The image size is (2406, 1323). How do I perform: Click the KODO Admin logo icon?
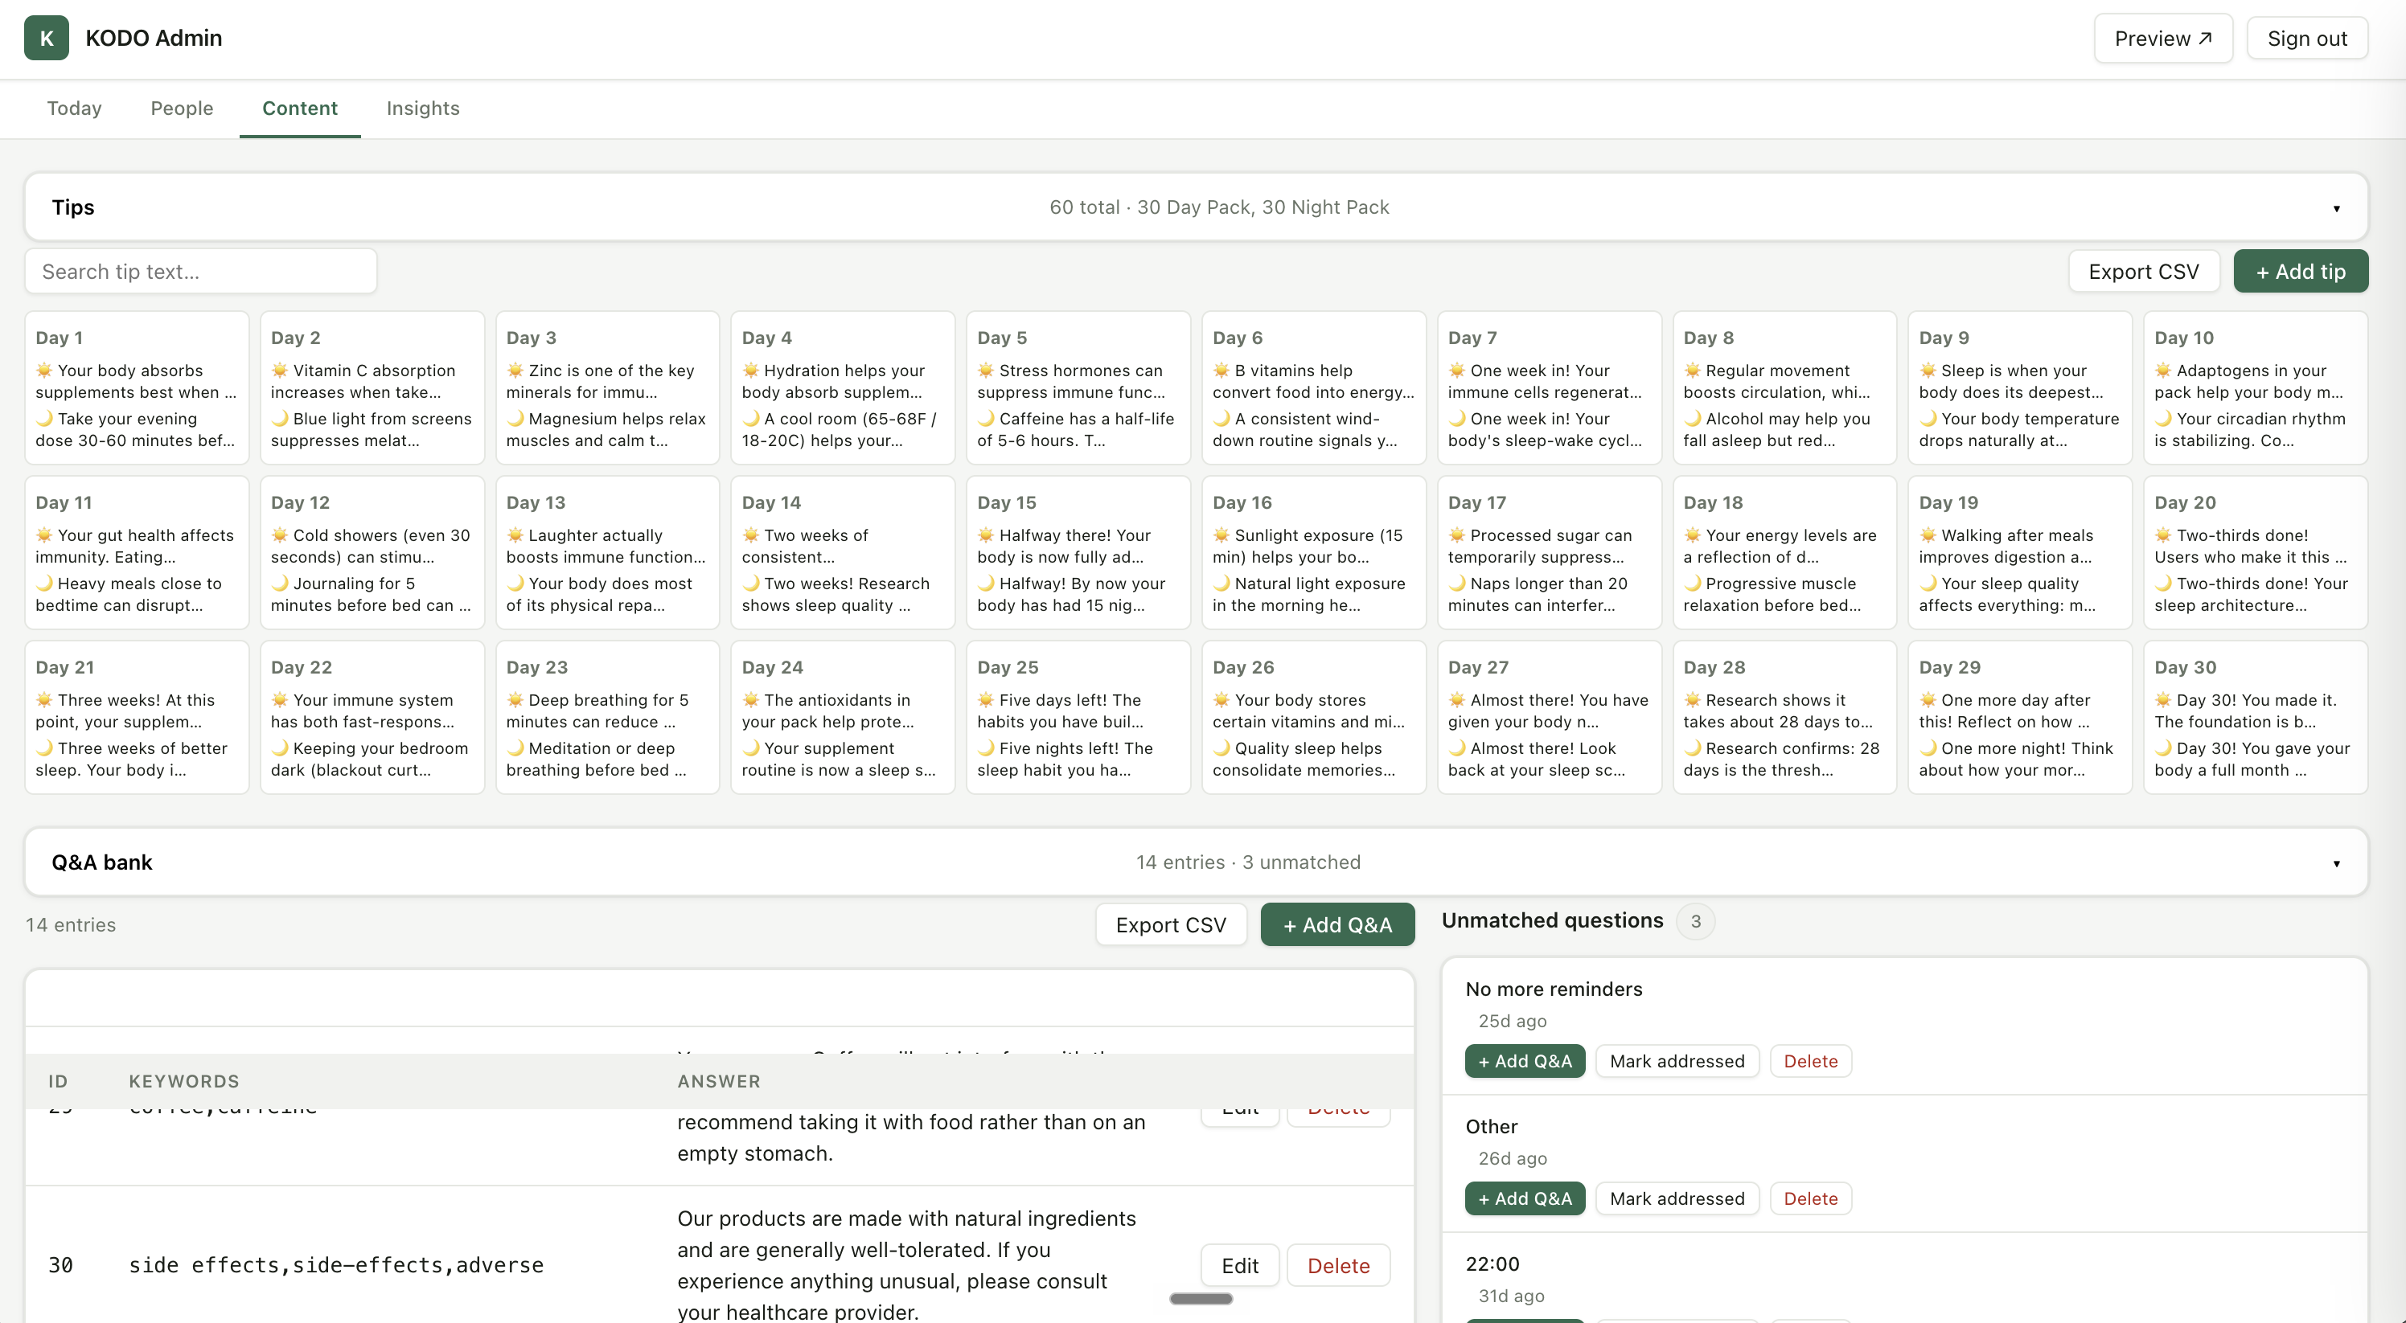click(46, 39)
